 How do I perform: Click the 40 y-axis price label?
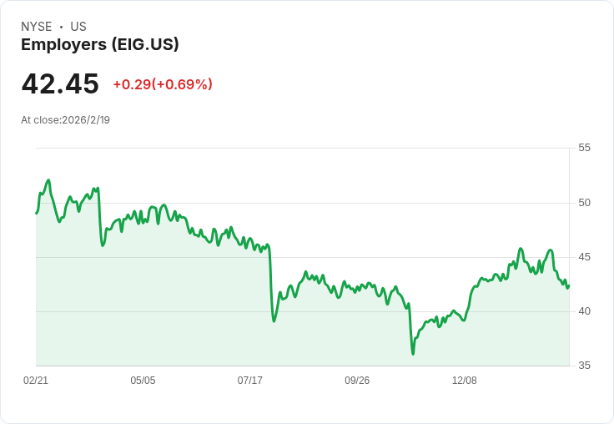pos(585,311)
